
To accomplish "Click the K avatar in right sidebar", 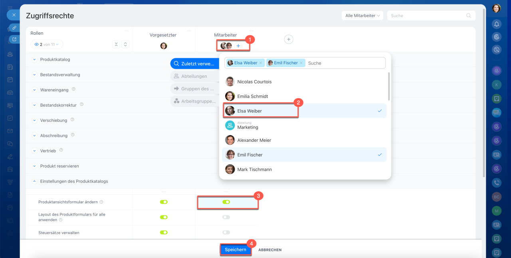I will pos(497,85).
